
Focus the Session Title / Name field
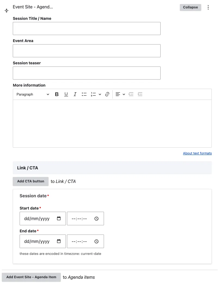point(87,28)
